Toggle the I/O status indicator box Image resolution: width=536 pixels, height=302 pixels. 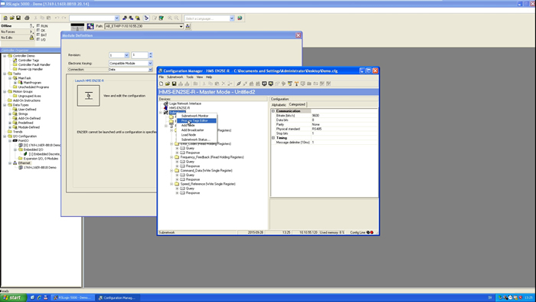(38, 39)
